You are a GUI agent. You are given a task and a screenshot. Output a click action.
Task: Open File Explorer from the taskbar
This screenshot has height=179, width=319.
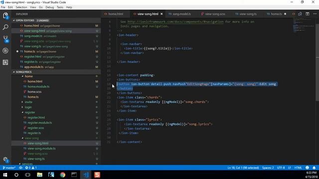click(x=39, y=175)
